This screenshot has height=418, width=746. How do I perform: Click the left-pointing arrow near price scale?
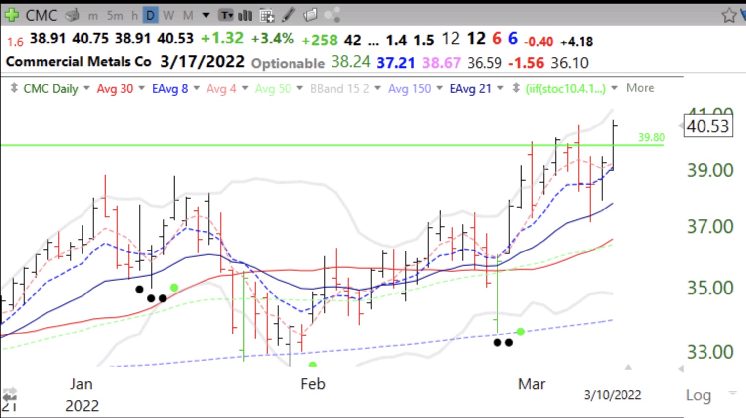[681, 369]
